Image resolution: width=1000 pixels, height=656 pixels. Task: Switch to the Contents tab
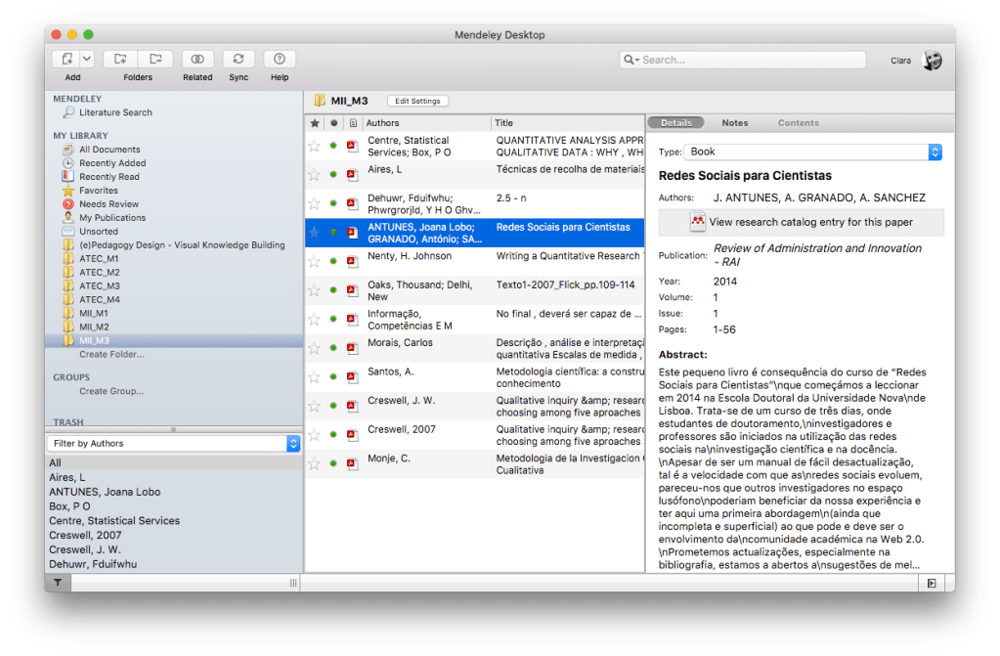pos(798,123)
